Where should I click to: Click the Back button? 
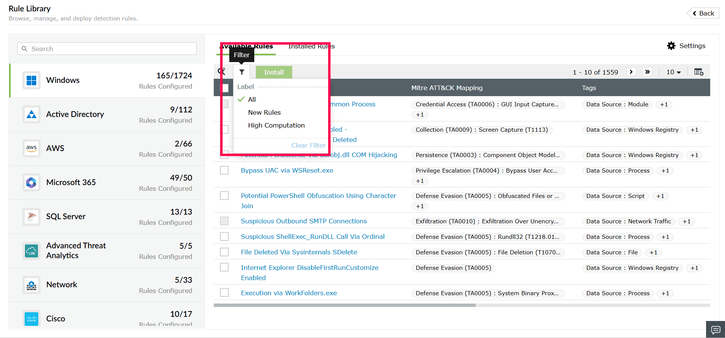click(703, 13)
